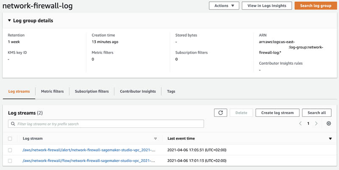Click the Search log group button

click(316, 6)
